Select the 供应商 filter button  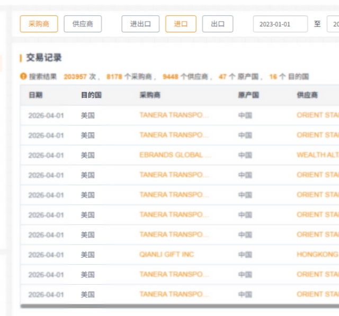click(x=83, y=24)
